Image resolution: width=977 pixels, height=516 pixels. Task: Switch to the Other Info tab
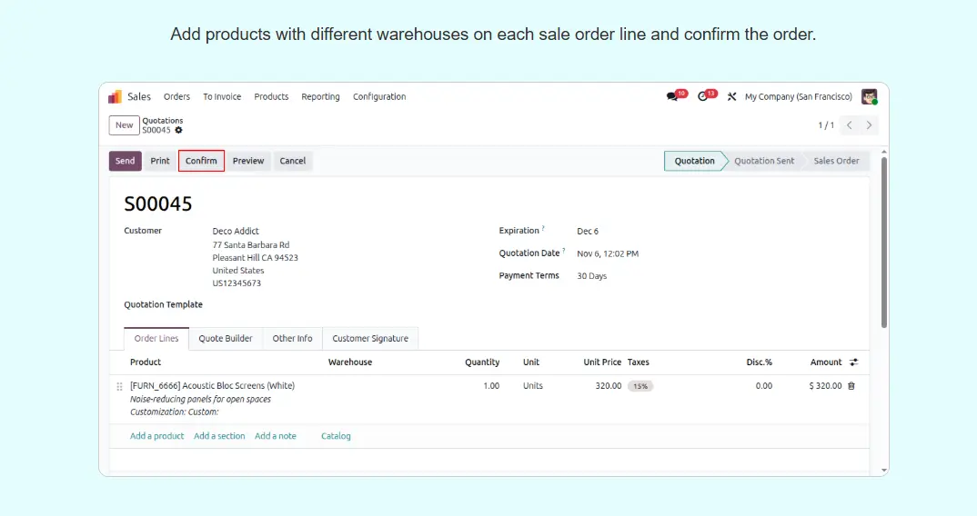292,339
